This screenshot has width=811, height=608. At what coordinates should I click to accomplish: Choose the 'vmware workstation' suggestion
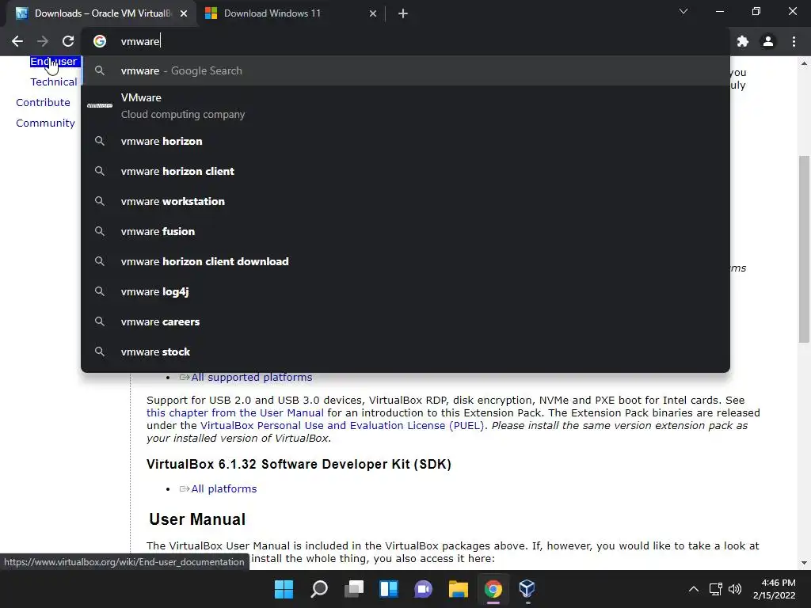405,201
